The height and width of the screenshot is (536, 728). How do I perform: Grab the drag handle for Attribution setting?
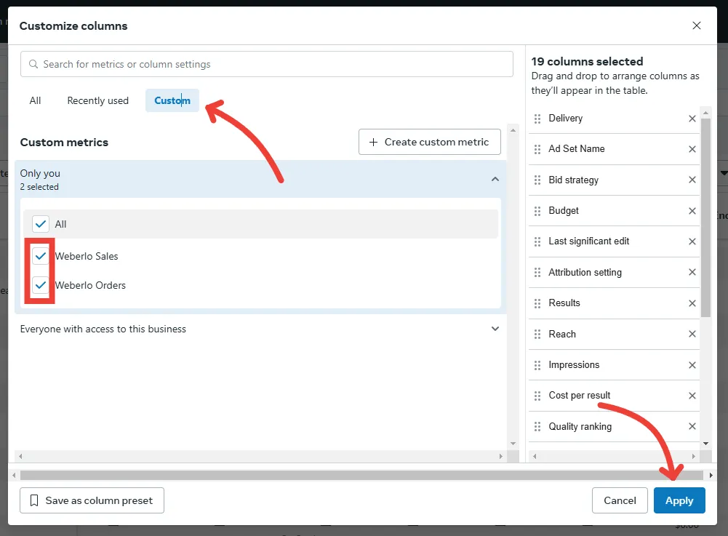pyautogui.click(x=537, y=273)
